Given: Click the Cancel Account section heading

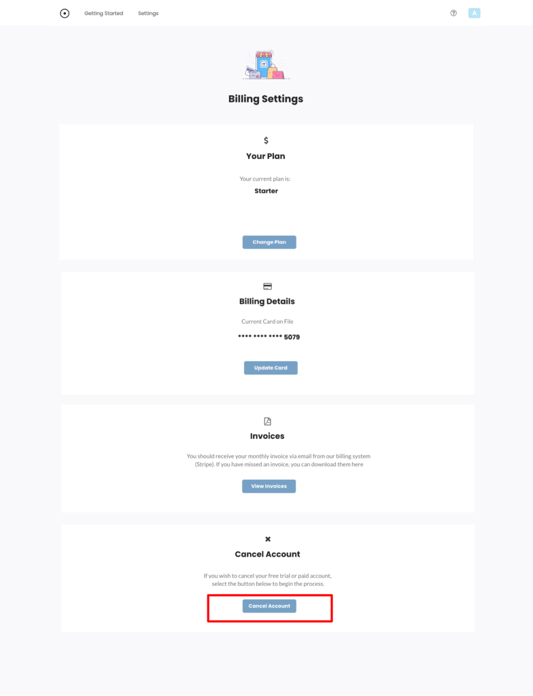Looking at the screenshot, I should pyautogui.click(x=267, y=555).
